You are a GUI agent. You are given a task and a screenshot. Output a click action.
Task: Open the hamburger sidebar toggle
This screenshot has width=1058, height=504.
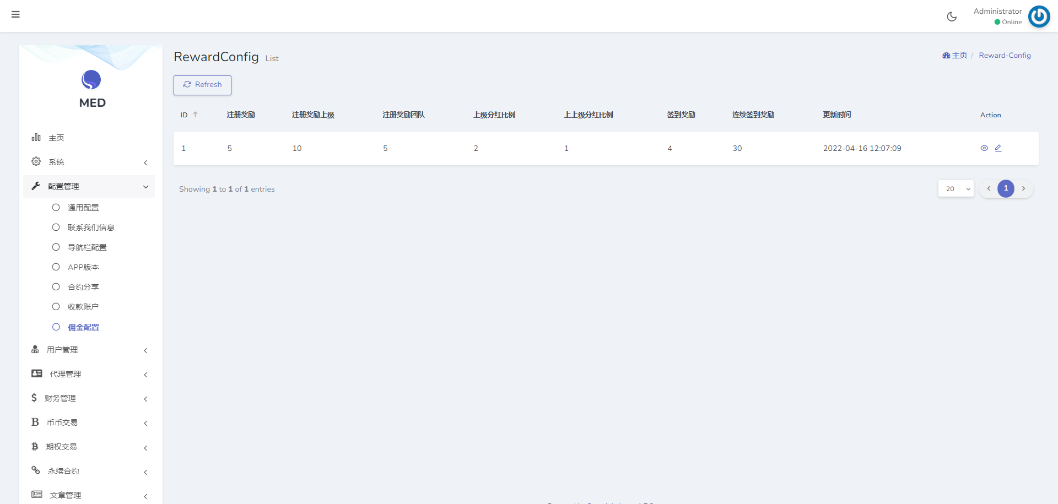pyautogui.click(x=15, y=14)
